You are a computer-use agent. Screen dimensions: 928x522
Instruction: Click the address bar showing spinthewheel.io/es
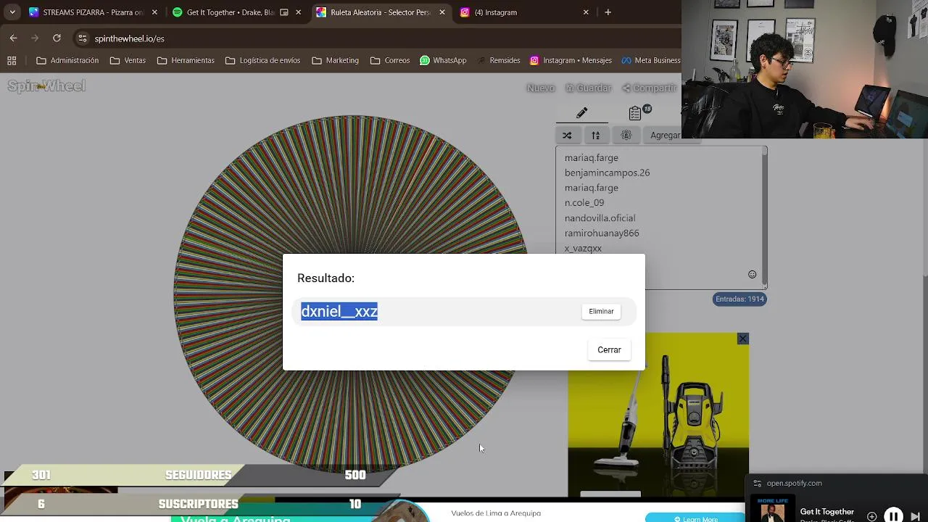click(x=377, y=38)
